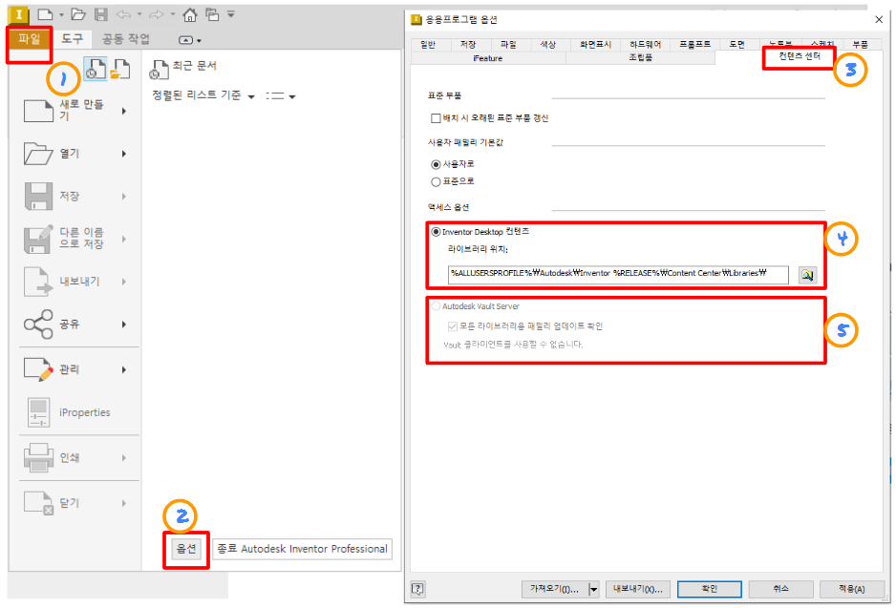Select the recent documents view icon

click(96, 69)
